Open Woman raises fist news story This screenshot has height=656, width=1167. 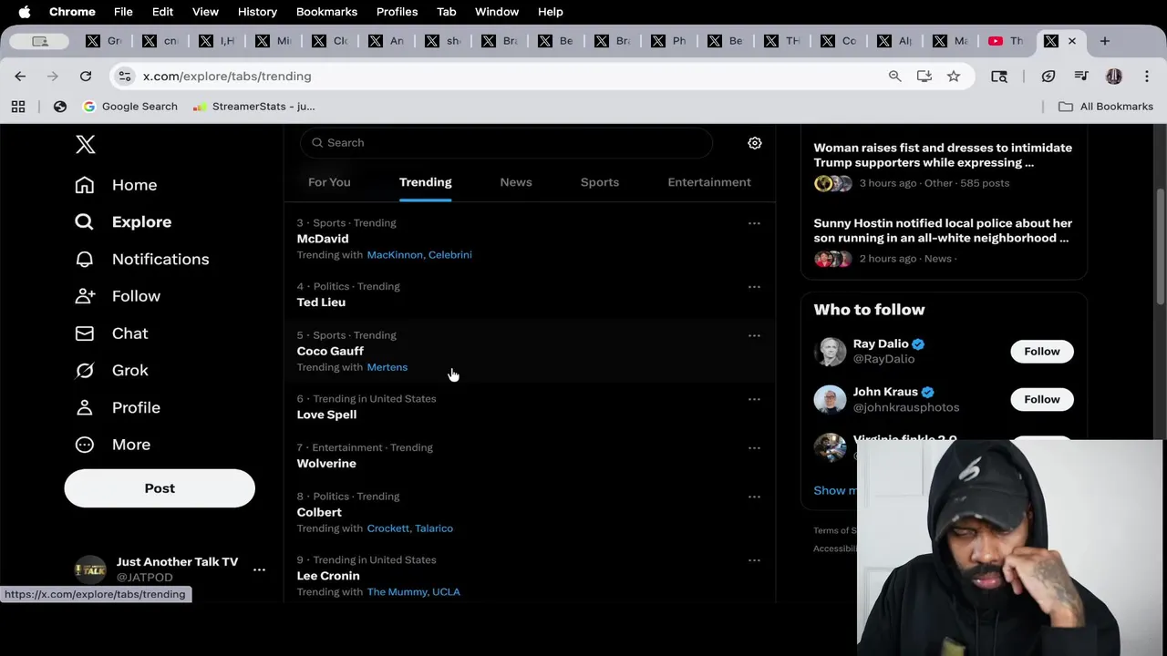(943, 155)
